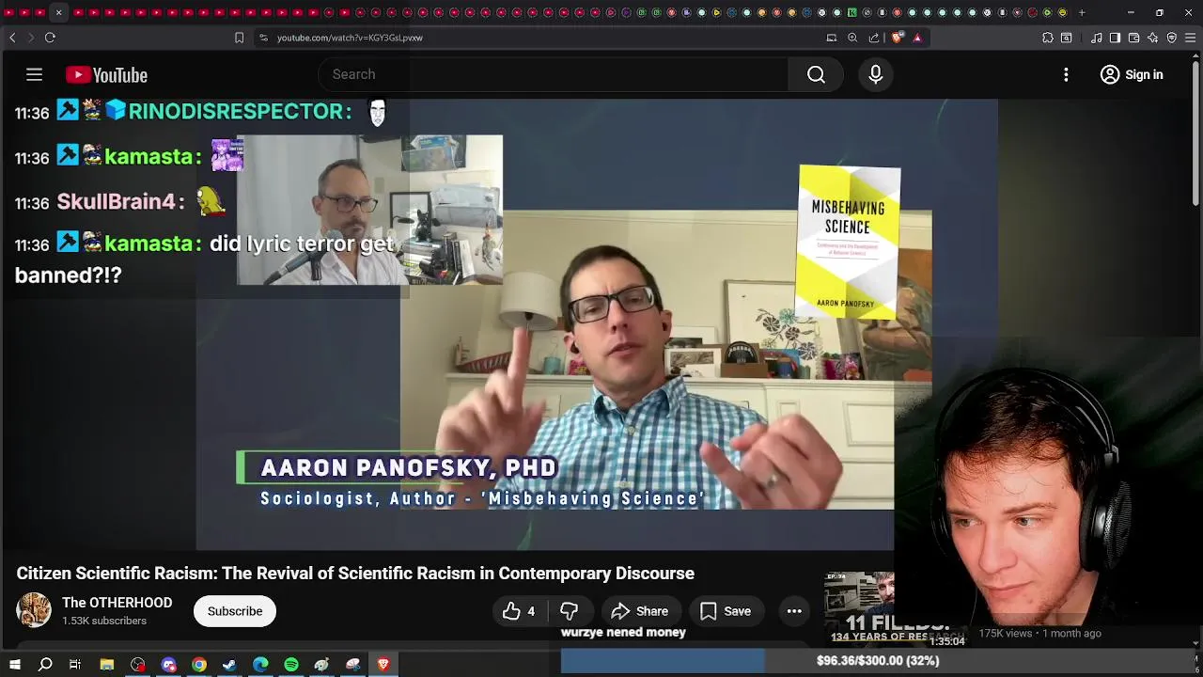Viewport: 1203px width, 677px height.
Task: Click the subscriber count text
Action: [x=104, y=621]
